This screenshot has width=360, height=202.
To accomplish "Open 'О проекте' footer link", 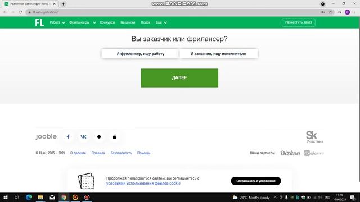I will (78, 153).
